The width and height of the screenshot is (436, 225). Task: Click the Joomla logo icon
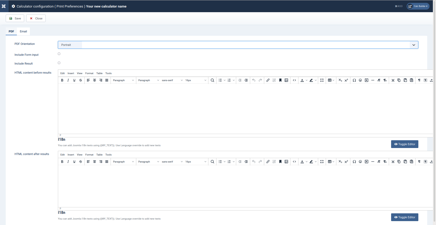point(4,6)
